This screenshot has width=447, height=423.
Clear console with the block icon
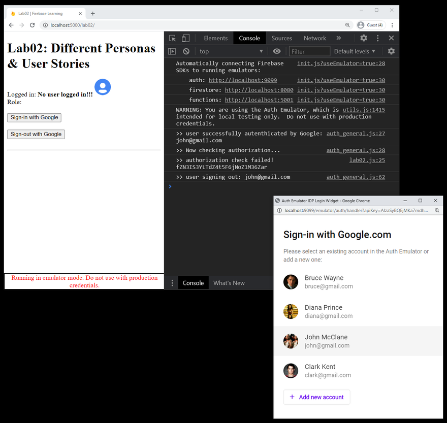186,51
